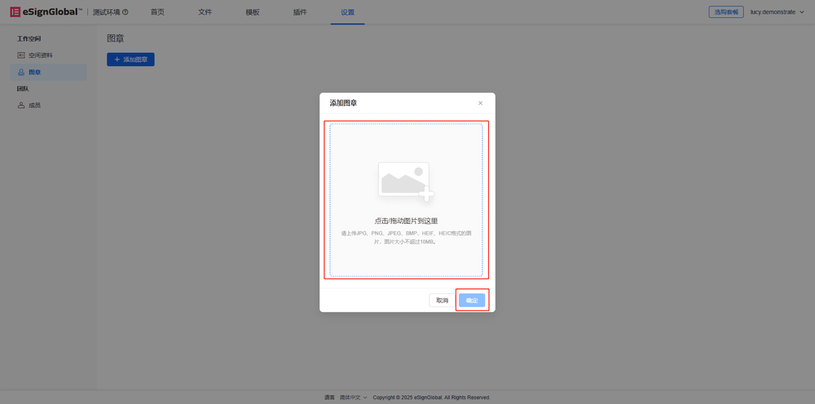Click the help icon beside 测试环境
This screenshot has width=815, height=404.
pos(125,12)
